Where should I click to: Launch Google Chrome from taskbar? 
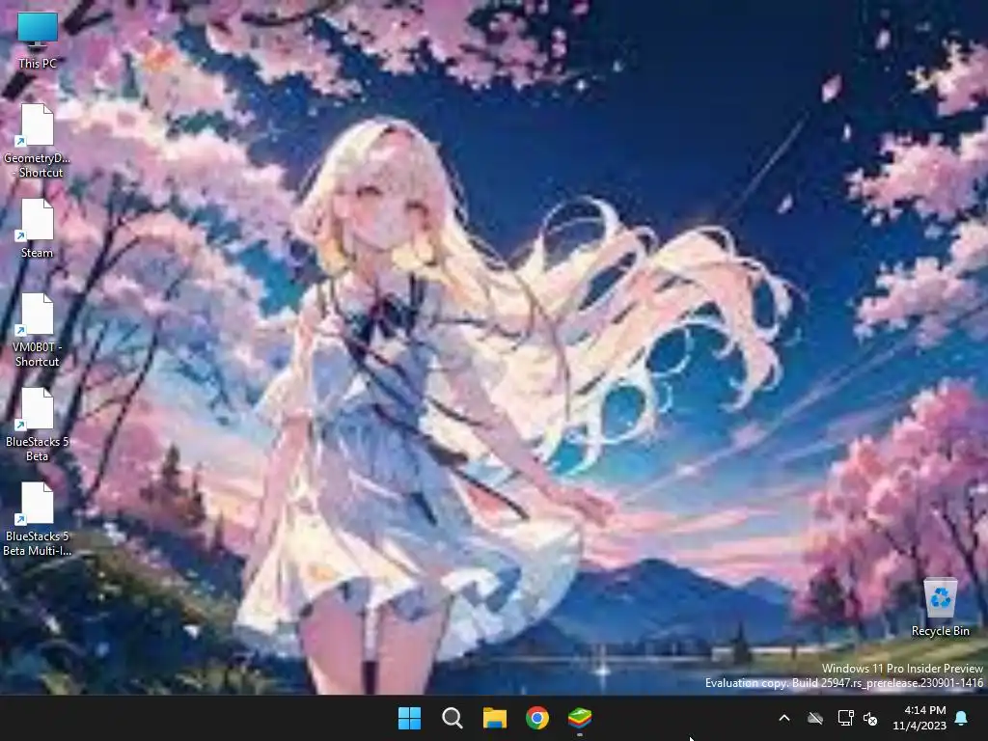click(536, 718)
